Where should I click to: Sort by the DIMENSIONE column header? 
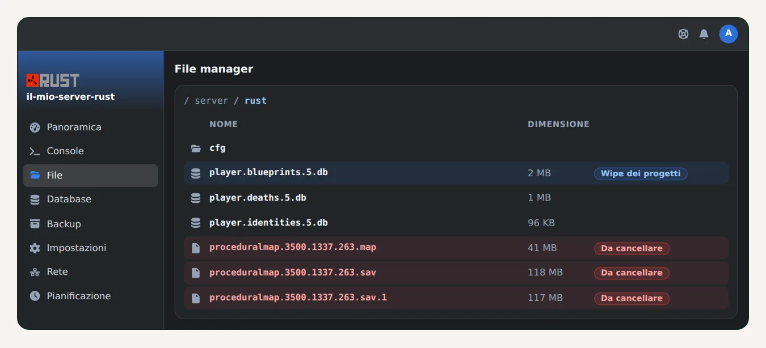click(558, 124)
